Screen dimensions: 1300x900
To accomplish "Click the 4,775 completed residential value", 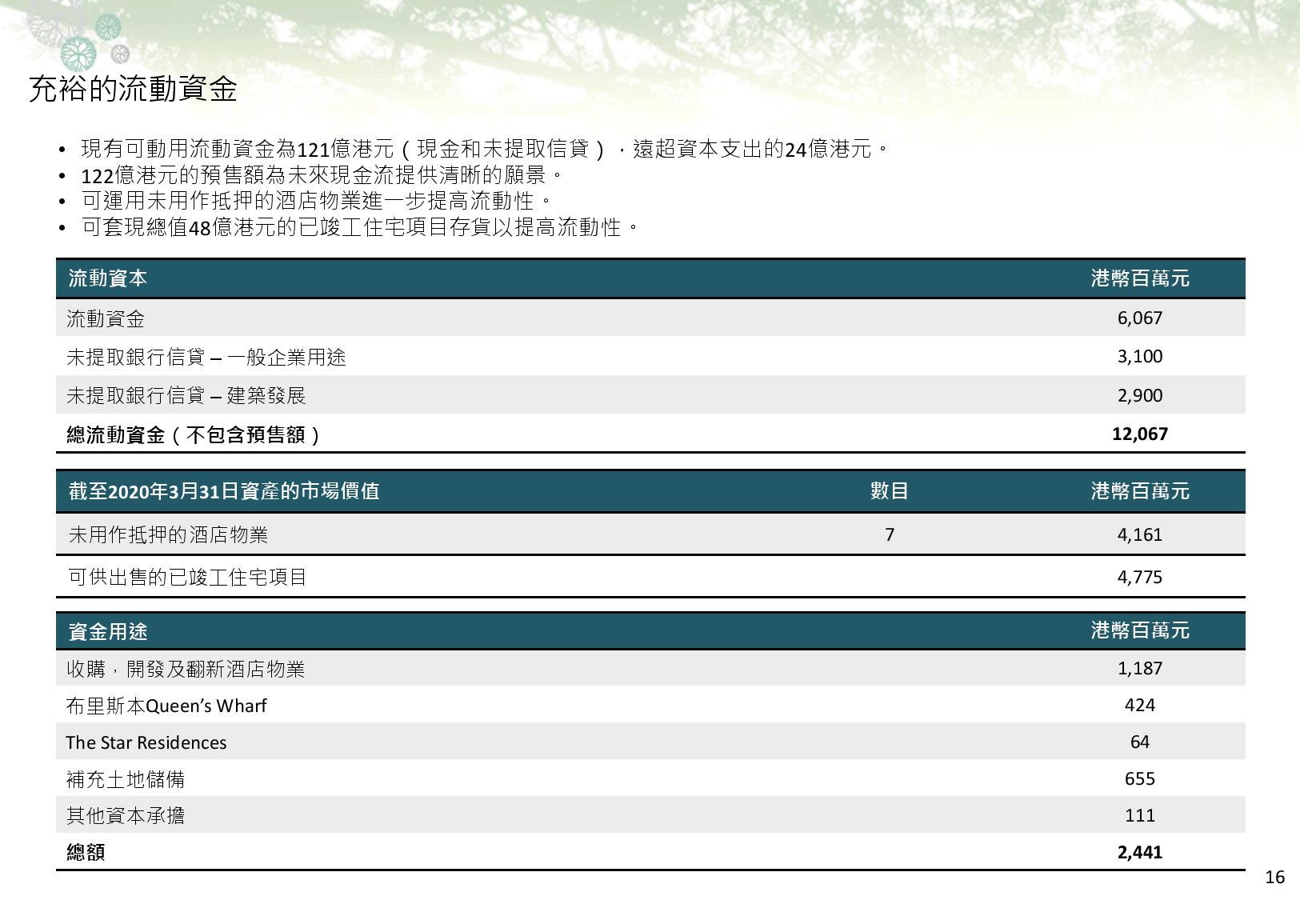I will 1139,577.
